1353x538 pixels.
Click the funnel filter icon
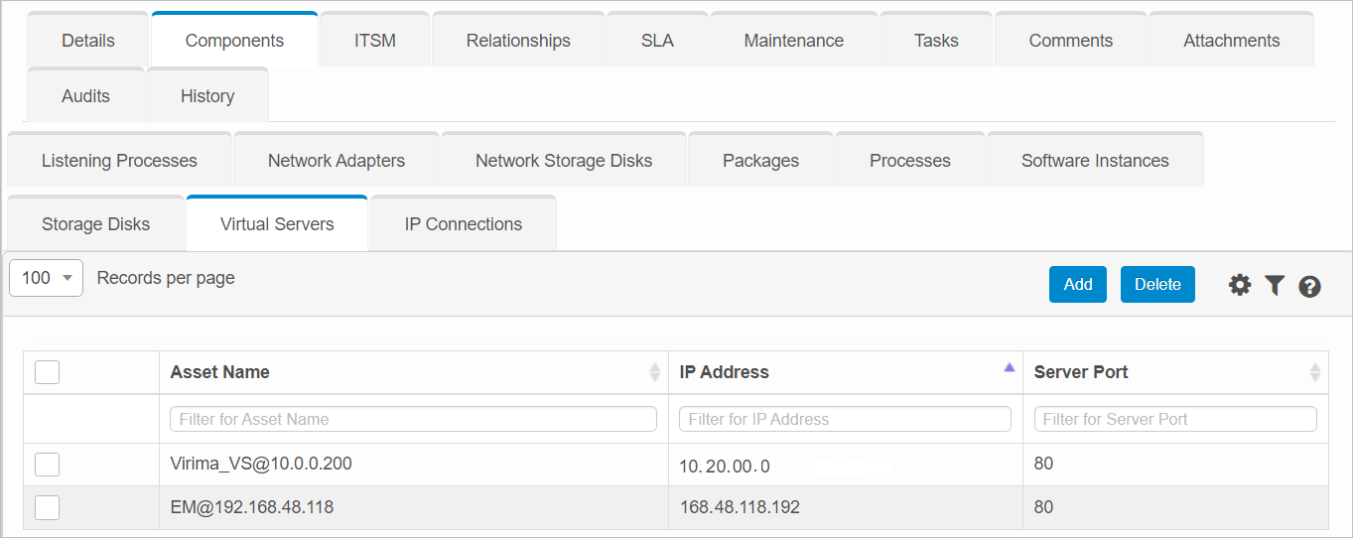point(1275,286)
